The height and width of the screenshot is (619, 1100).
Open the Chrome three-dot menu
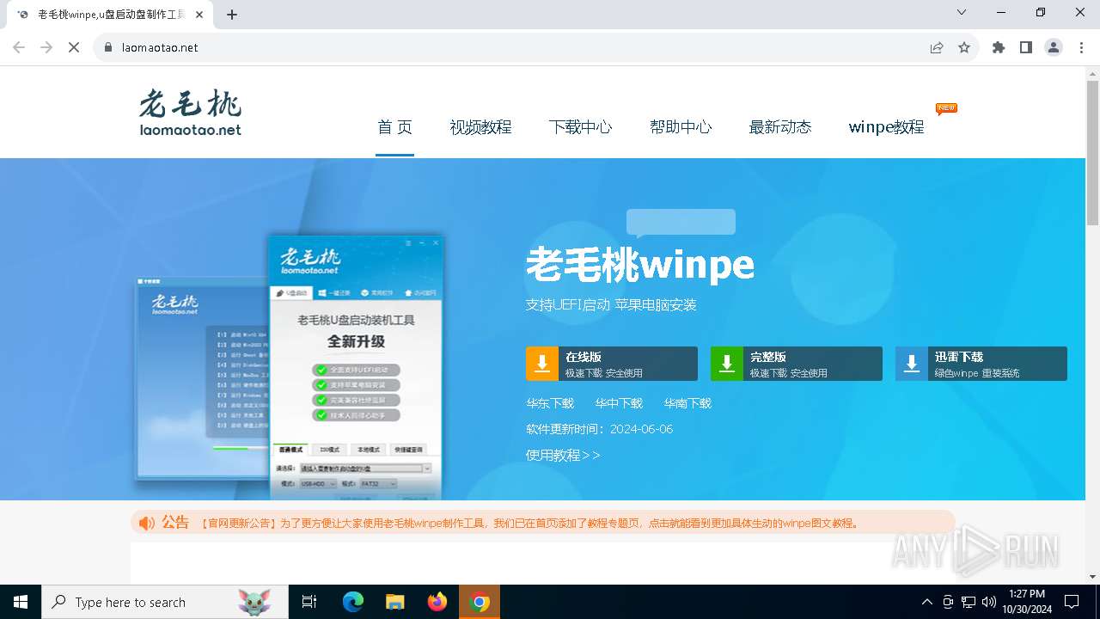[1081, 47]
